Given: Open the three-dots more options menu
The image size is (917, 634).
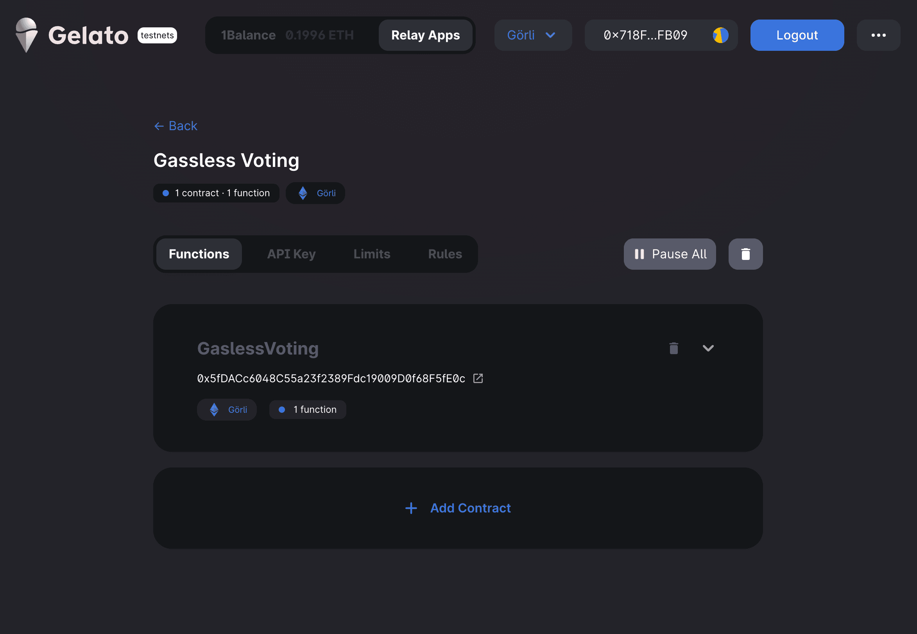Looking at the screenshot, I should click(878, 35).
